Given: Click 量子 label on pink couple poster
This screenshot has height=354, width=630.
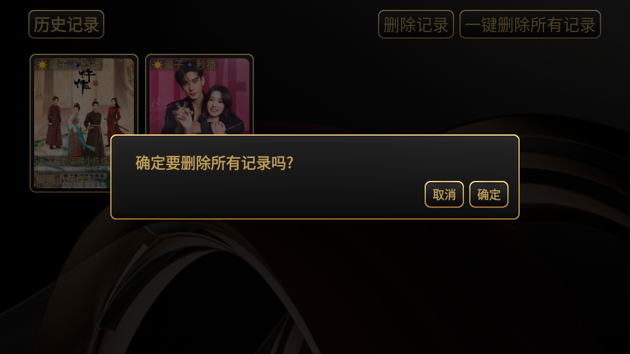Looking at the screenshot, I should [174, 65].
